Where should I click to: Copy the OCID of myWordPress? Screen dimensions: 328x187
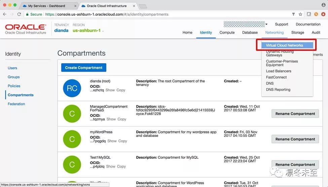(x=122, y=141)
